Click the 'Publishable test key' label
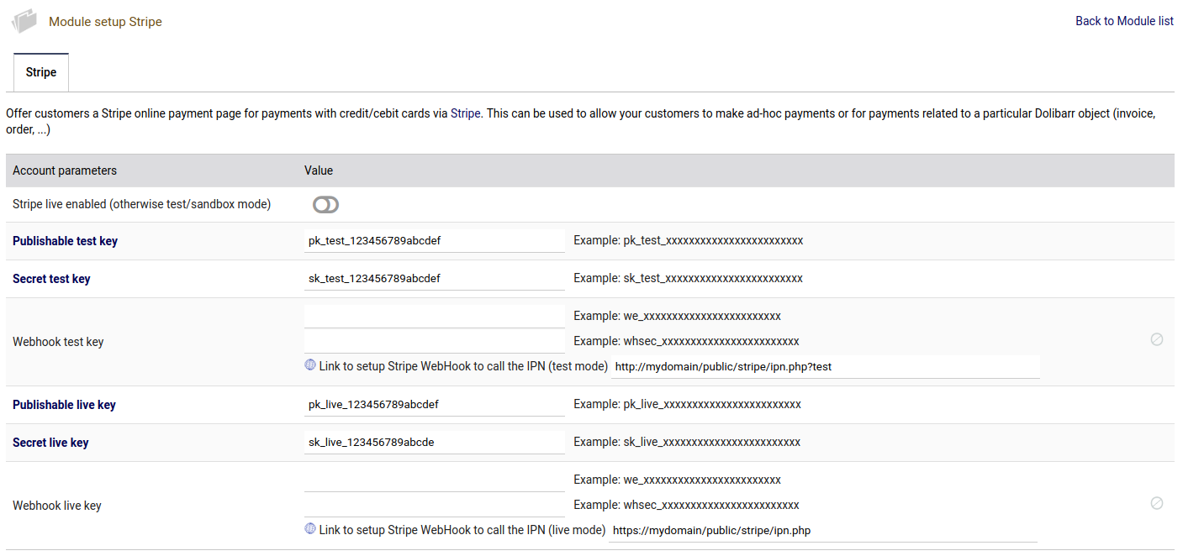This screenshot has width=1183, height=556. click(65, 241)
